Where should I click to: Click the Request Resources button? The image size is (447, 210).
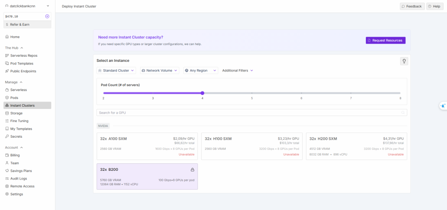pos(385,40)
